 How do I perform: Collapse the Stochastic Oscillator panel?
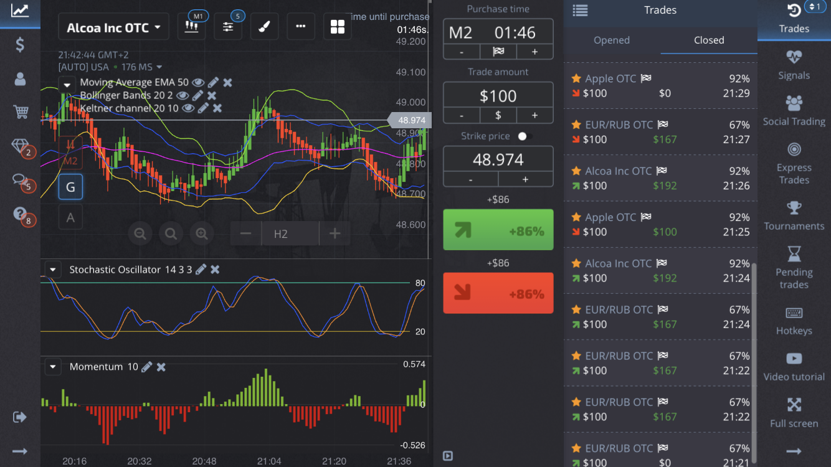click(53, 270)
